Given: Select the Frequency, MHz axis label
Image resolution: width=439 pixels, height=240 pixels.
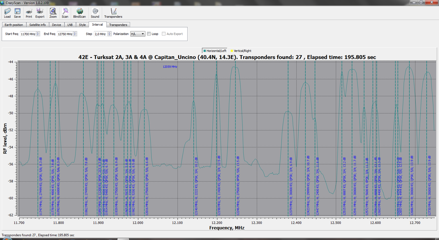Looking at the screenshot, I should click(227, 227).
